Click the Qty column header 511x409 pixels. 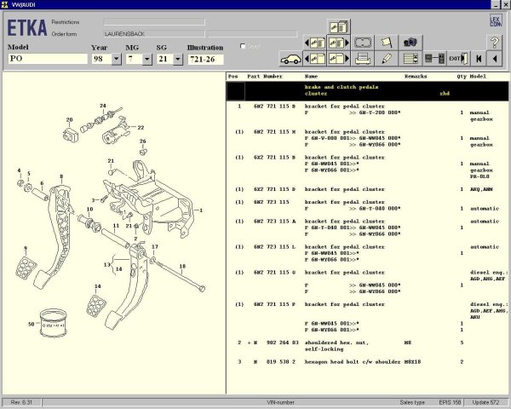pyautogui.click(x=461, y=77)
